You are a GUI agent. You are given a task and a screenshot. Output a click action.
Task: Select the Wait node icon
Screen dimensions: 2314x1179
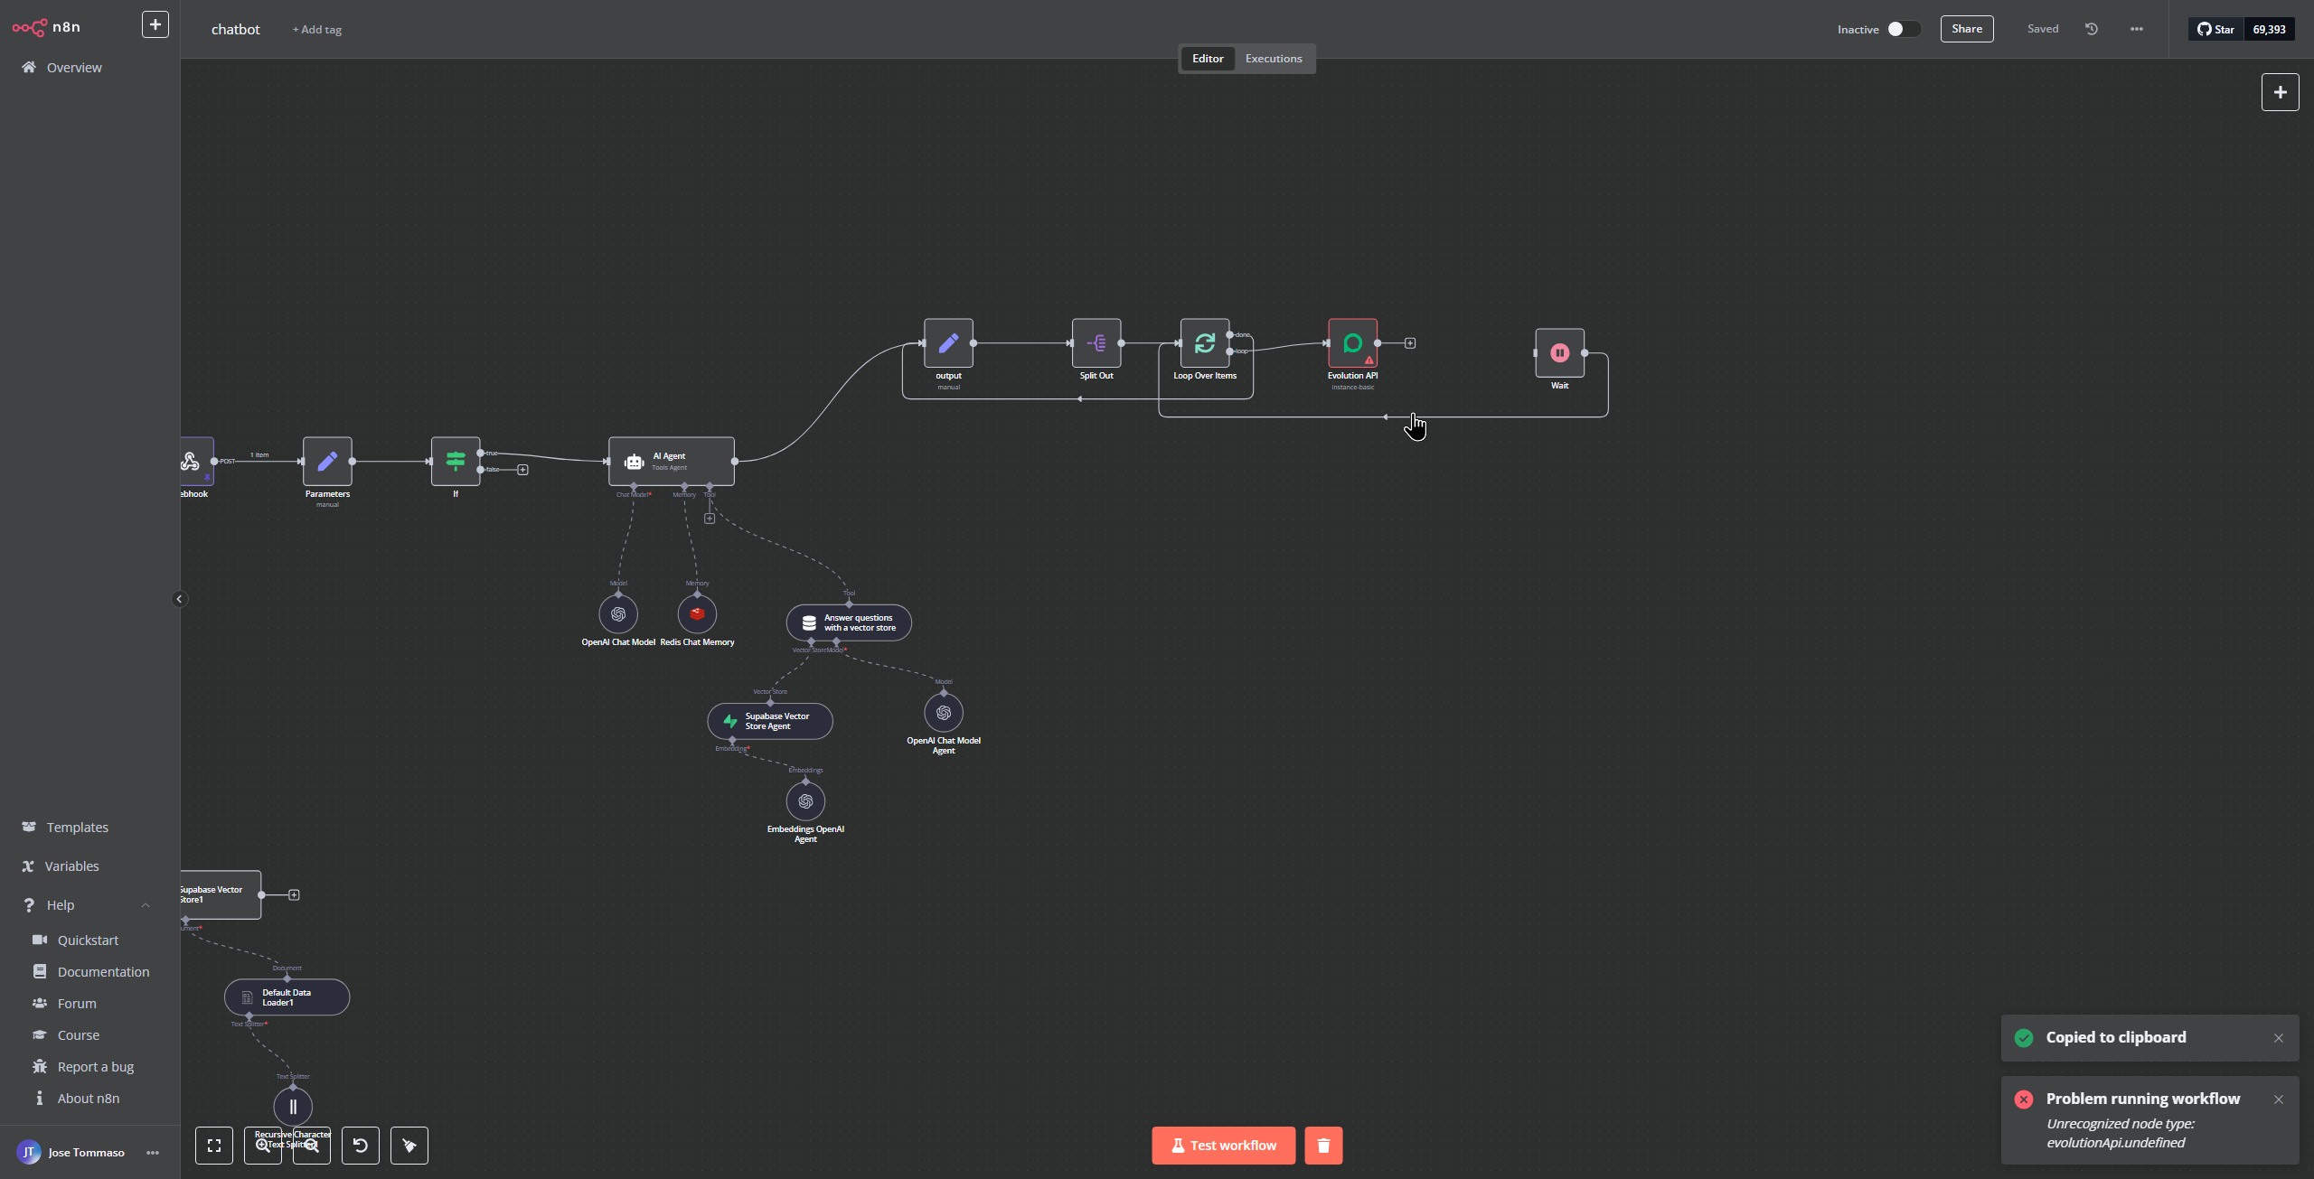click(x=1559, y=353)
